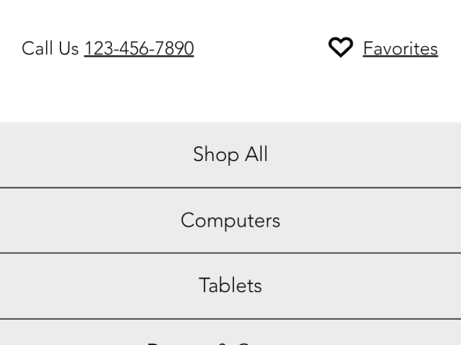Viewport: 461px width, 345px height.
Task: Browse all products with Shop All
Action: (x=231, y=154)
